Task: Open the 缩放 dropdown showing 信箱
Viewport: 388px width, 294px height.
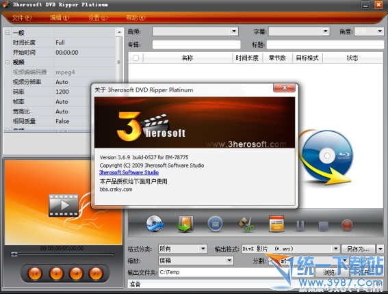Action: tap(229, 260)
